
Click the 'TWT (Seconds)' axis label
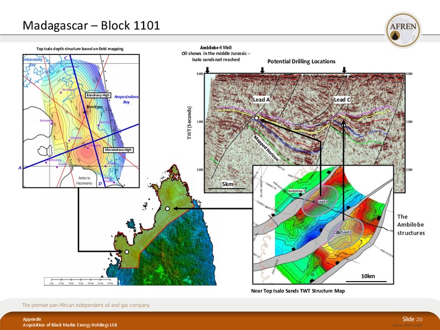pos(190,123)
